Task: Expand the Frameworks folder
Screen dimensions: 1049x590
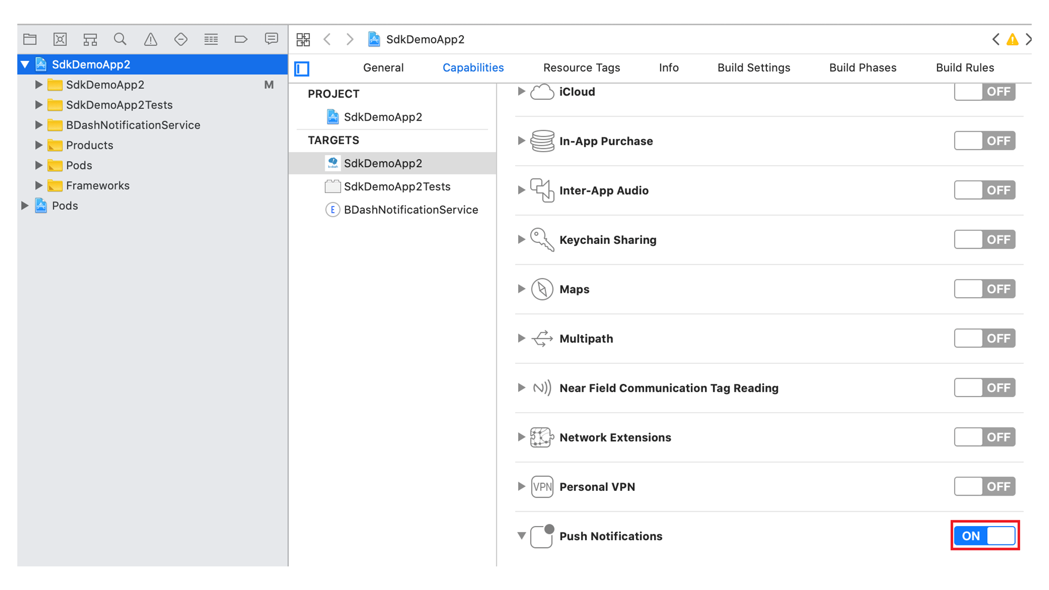Action: pos(38,185)
